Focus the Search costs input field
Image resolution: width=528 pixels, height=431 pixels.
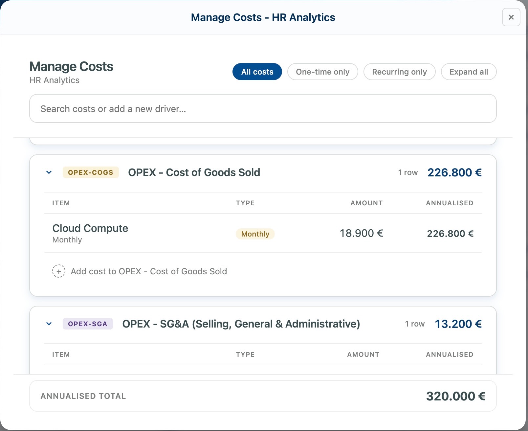point(263,108)
